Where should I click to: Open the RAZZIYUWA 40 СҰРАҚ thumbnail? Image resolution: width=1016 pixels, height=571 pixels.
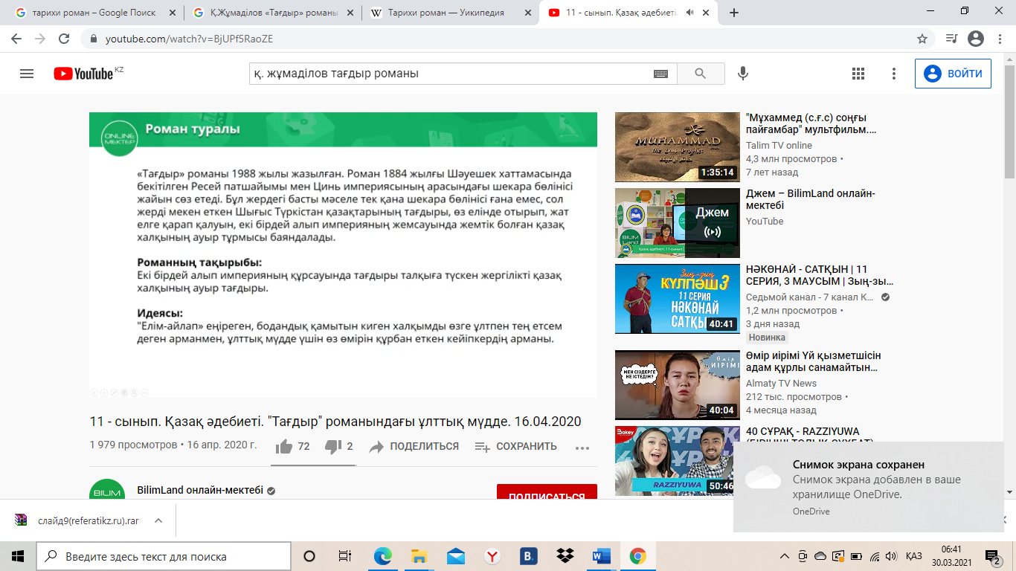pyautogui.click(x=678, y=460)
